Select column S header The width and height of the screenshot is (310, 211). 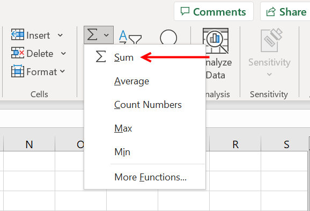tap(285, 144)
